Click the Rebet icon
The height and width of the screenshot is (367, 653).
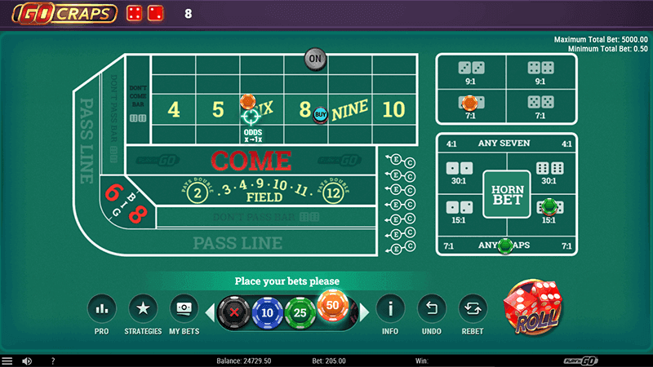pos(473,309)
